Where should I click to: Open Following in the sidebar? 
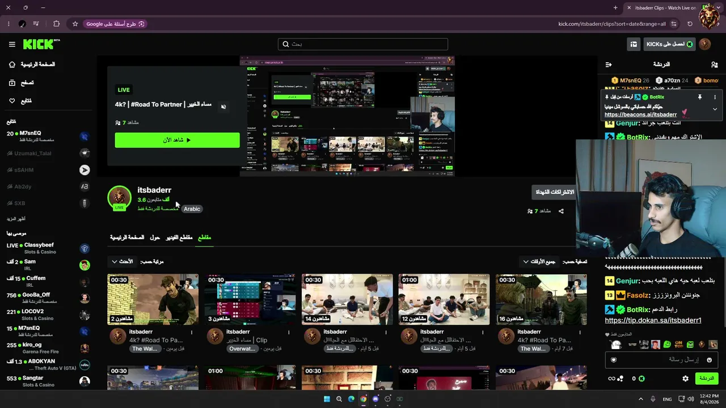[x=20, y=101]
